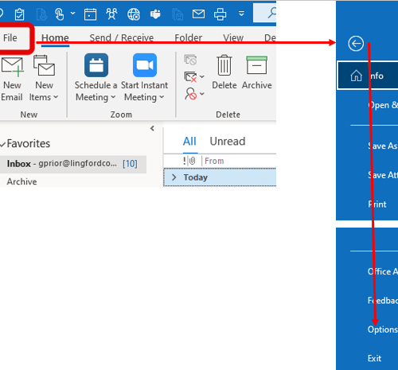Viewport: 398px width, 370px height.
Task: Collapse the Favorites section
Action: [x=3, y=144]
